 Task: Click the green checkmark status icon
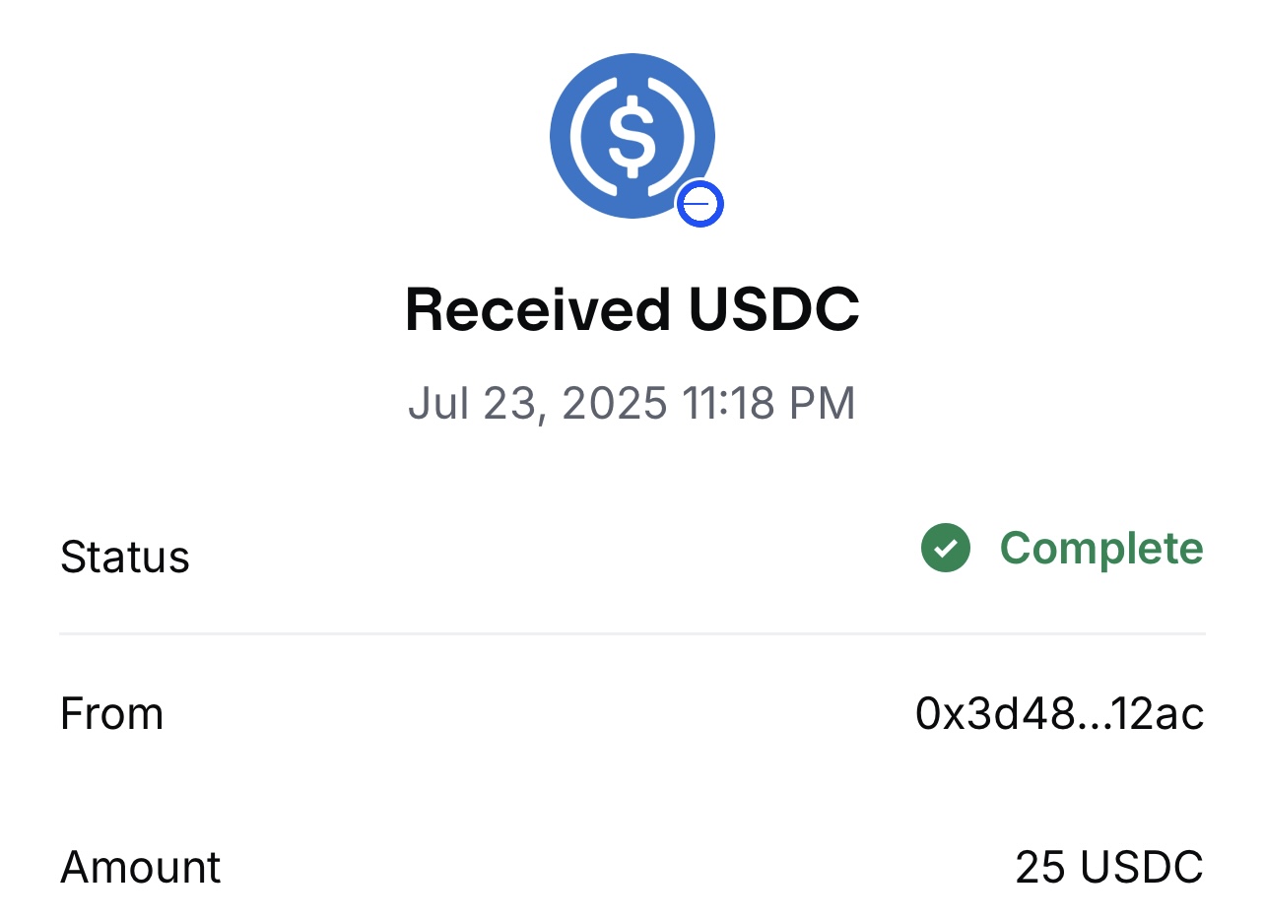click(x=946, y=549)
